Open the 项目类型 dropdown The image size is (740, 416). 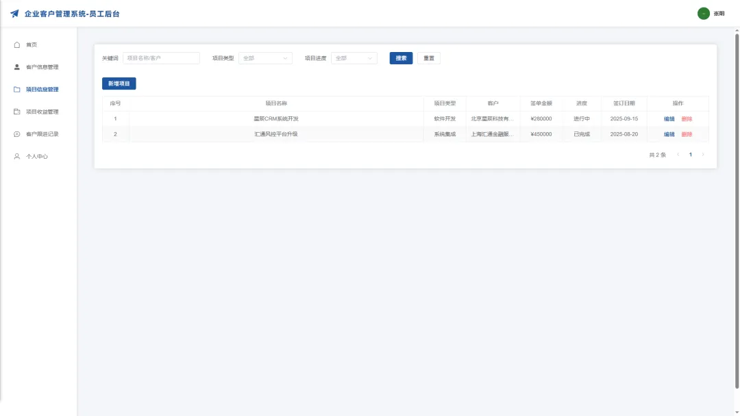pos(265,58)
